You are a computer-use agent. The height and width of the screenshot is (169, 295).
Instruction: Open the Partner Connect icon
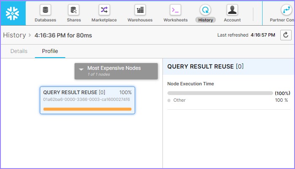click(x=286, y=10)
